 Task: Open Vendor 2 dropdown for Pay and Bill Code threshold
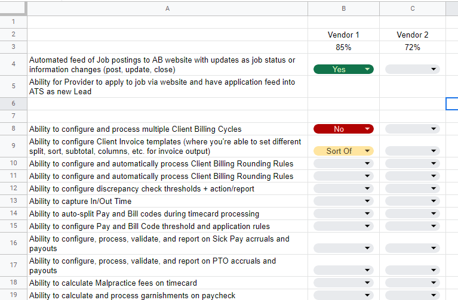click(x=413, y=226)
